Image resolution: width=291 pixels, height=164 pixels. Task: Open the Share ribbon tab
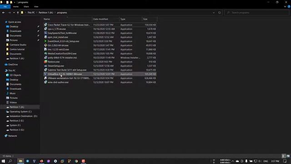26,6
